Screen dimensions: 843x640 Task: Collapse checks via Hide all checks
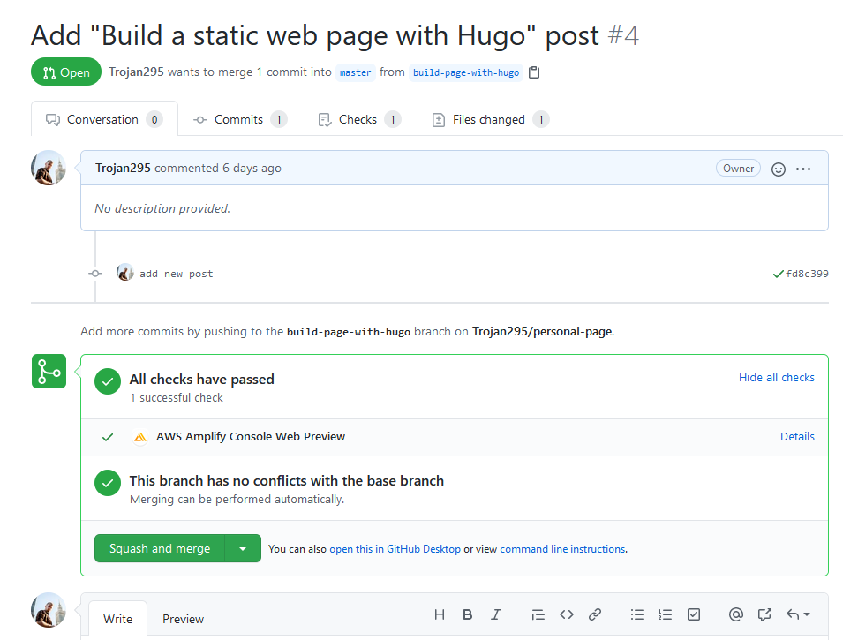776,378
